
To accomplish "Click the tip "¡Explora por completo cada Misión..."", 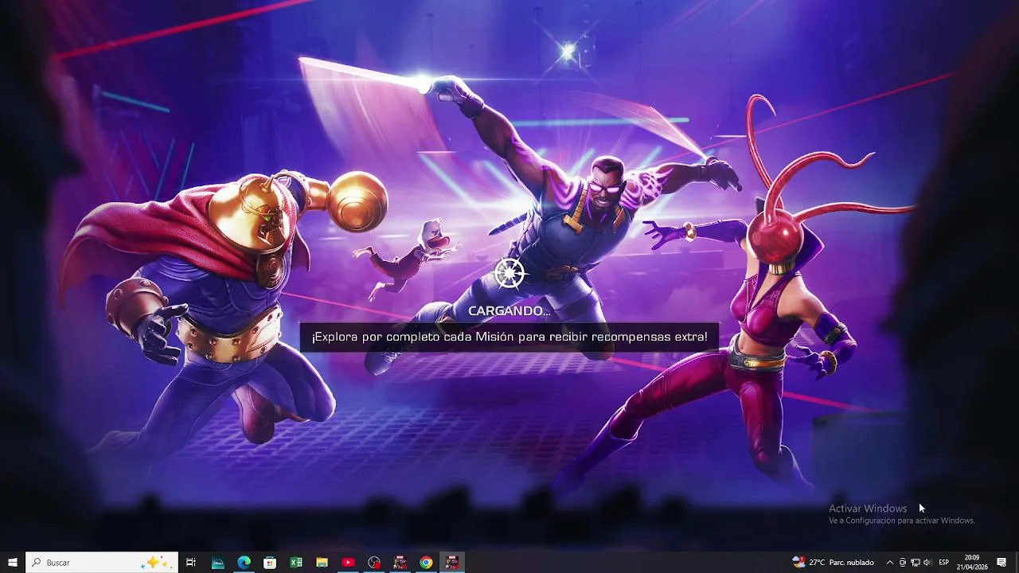I will [509, 337].
